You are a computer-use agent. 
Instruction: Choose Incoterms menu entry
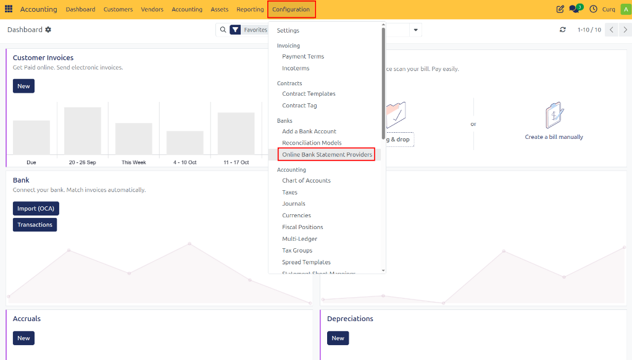tap(296, 68)
